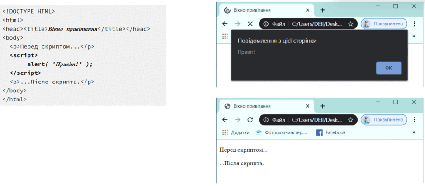Image resolution: width=425 pixels, height=186 pixels.
Task: Click forward arrow in top browser window
Action: (237, 24)
